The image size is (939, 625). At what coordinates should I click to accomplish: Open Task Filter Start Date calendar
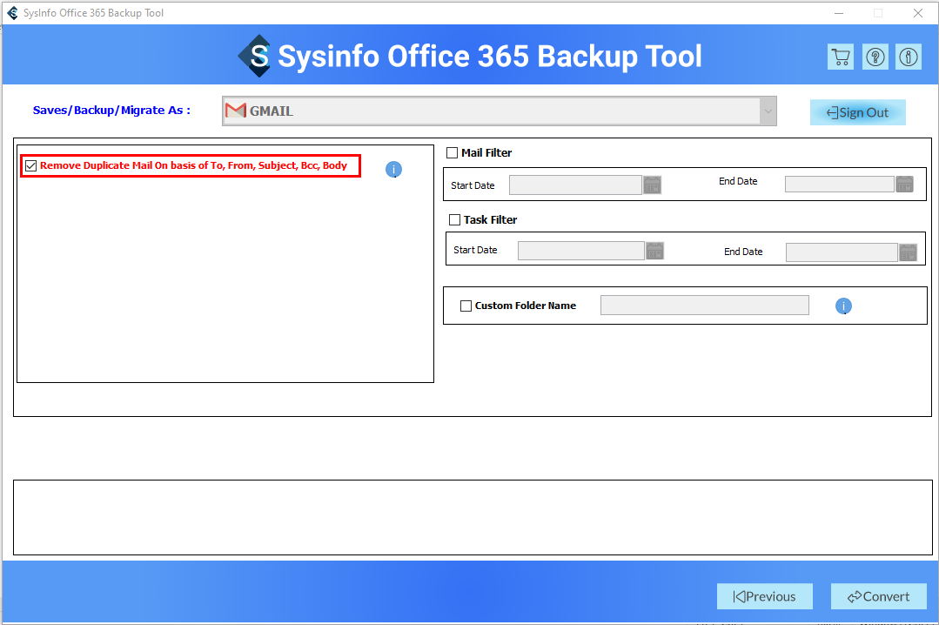click(x=655, y=251)
